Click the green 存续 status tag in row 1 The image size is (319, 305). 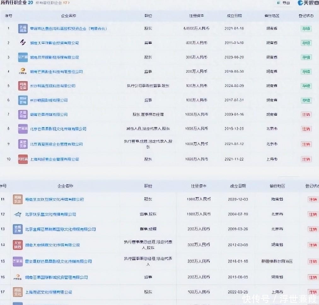[306, 28]
